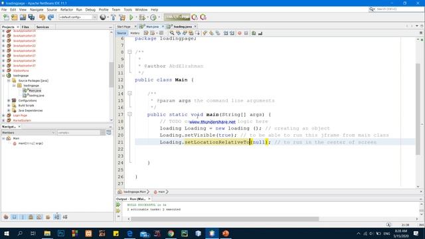
Task: Toggle the History view button
Action: pos(135,33)
